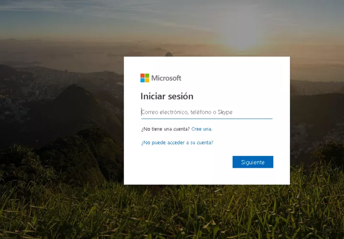This screenshot has height=239, width=344.
Task: Click the blue Siguiente button
Action: point(253,162)
